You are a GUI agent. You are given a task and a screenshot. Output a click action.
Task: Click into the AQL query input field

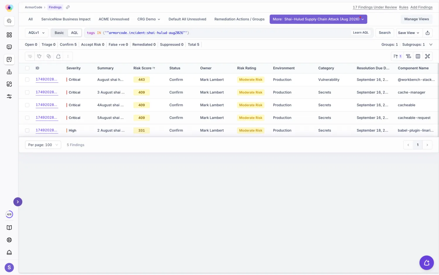217,33
